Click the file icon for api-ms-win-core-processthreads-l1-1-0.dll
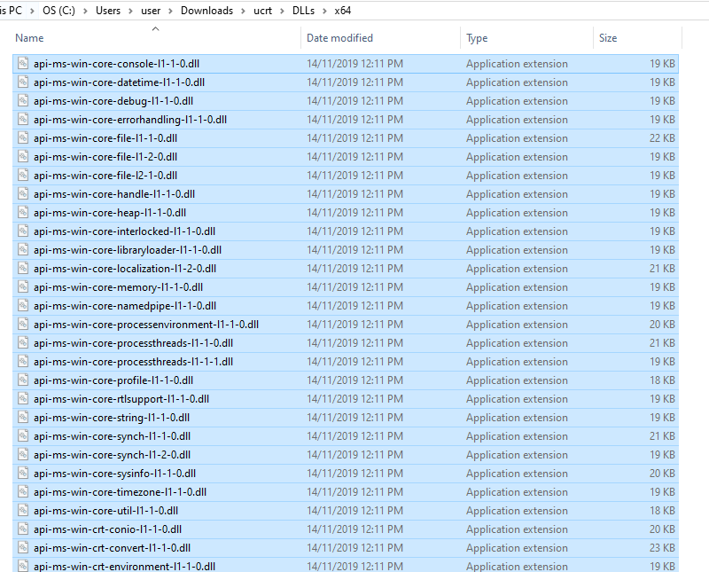 (x=23, y=342)
